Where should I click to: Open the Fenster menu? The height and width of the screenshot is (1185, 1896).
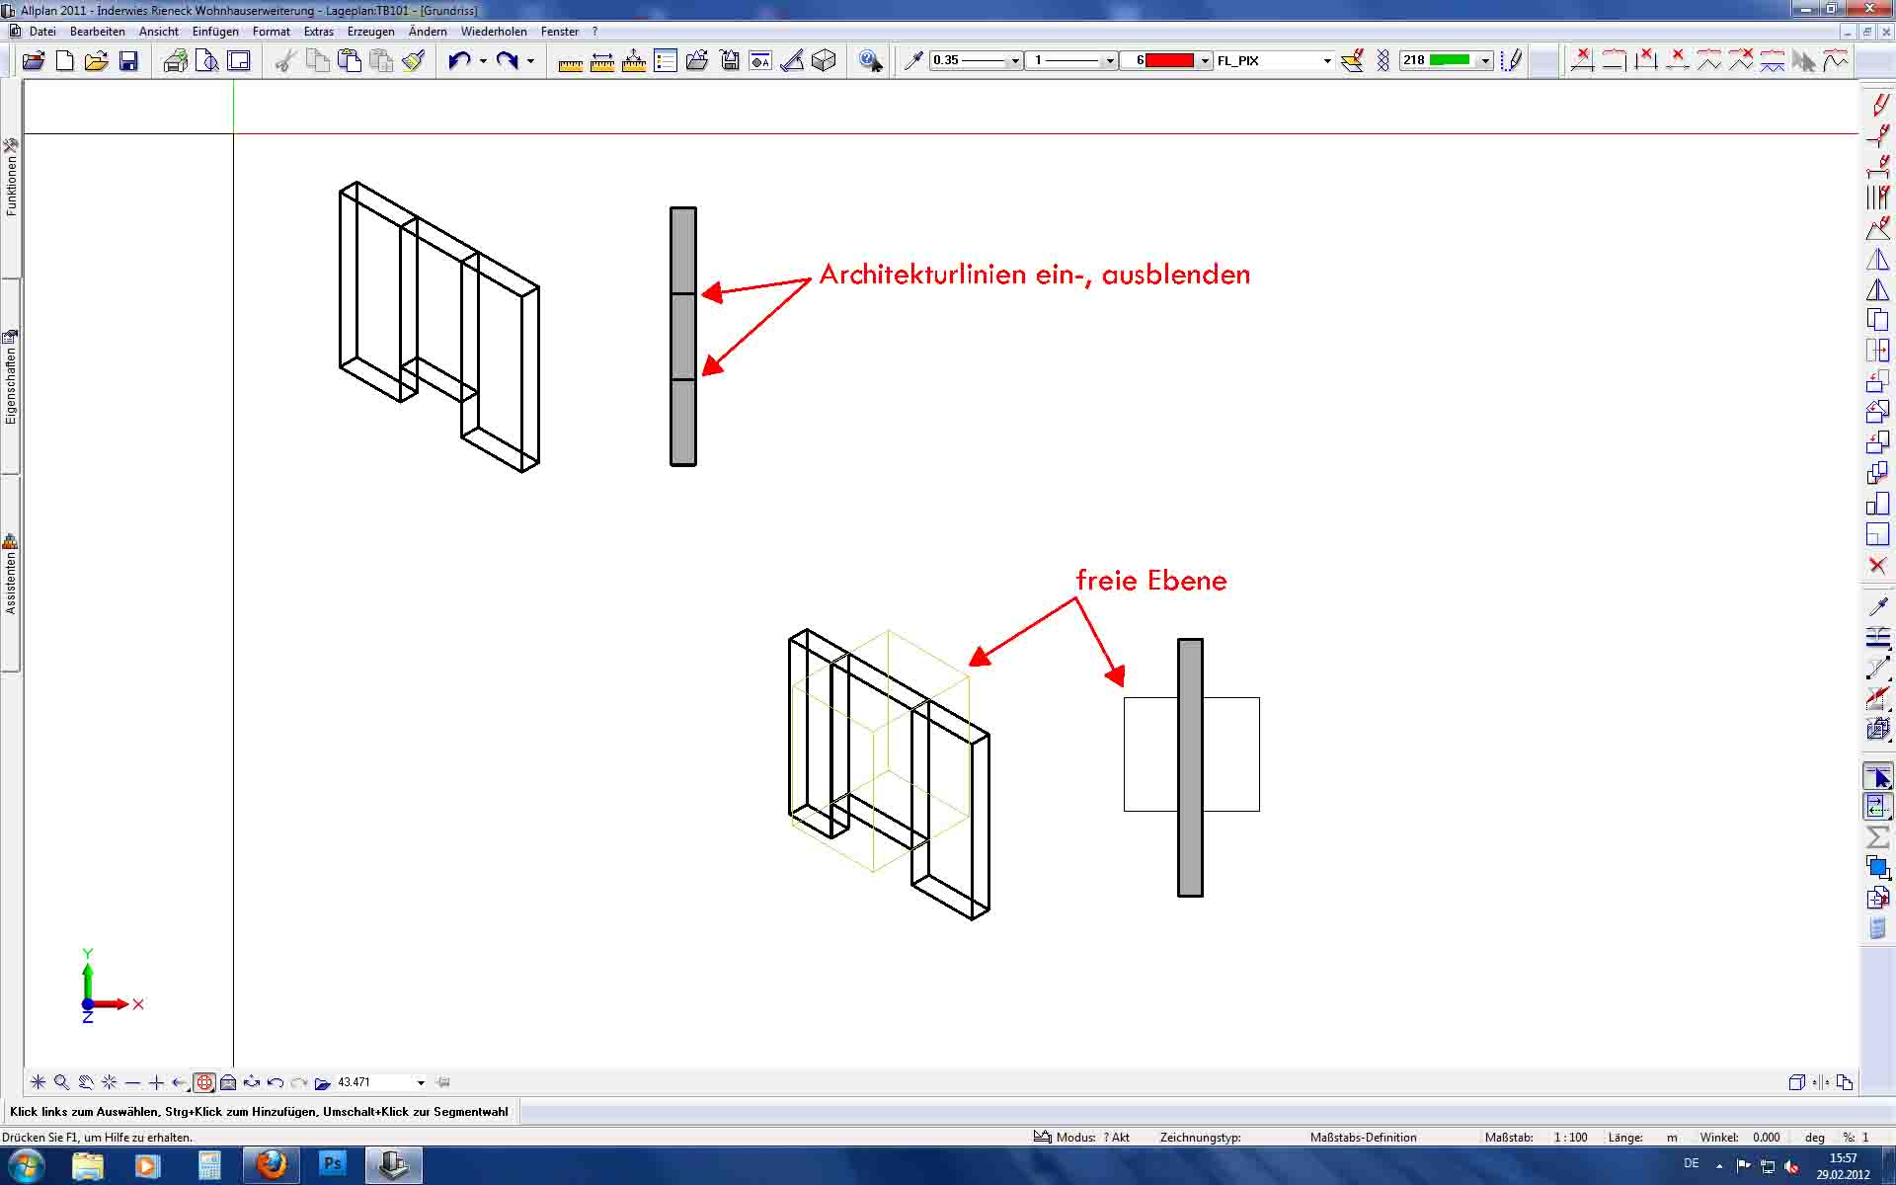tap(560, 32)
